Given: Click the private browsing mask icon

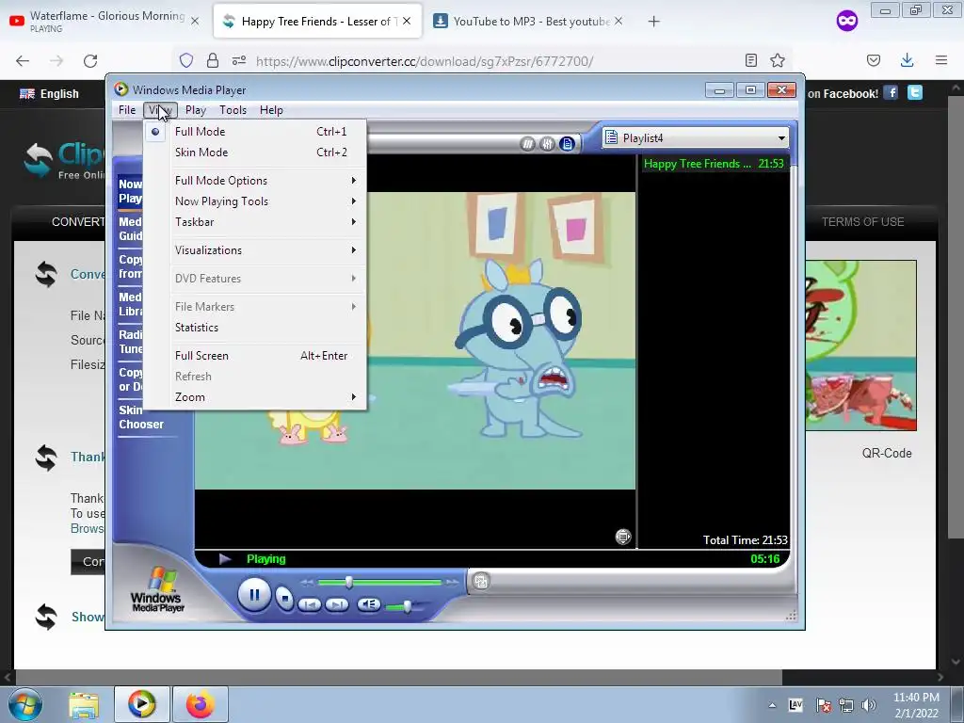Looking at the screenshot, I should tap(846, 21).
